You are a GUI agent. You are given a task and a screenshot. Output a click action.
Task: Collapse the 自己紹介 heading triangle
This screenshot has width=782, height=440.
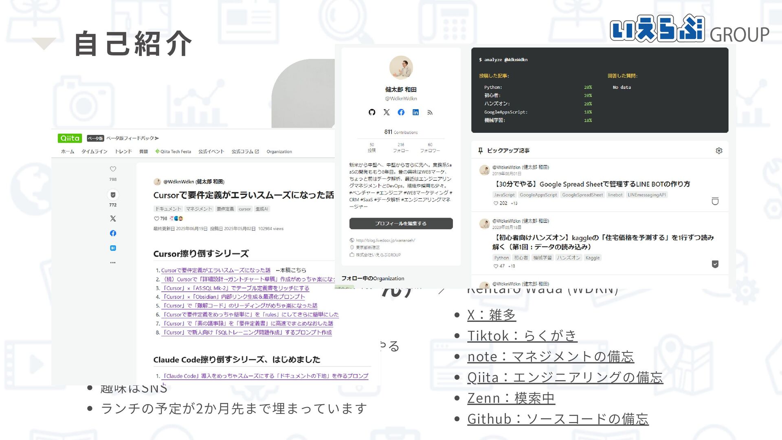[x=44, y=43]
